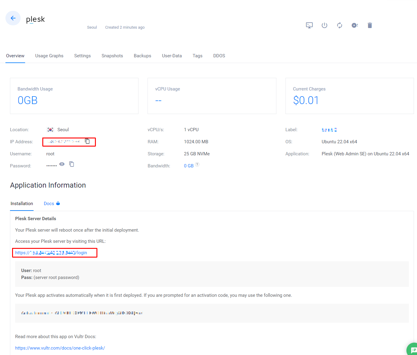Click the Created 2 minutes ago text
Image resolution: width=417 pixels, height=355 pixels.
[125, 27]
